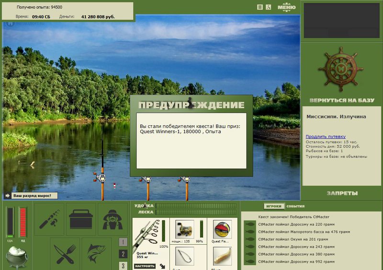This screenshot has height=270, width=383.
Task: Click the money value 41 280 808 руб.
Action: 98,17
